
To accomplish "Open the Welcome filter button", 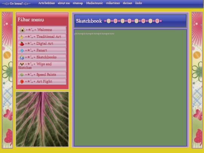I will [42, 30].
